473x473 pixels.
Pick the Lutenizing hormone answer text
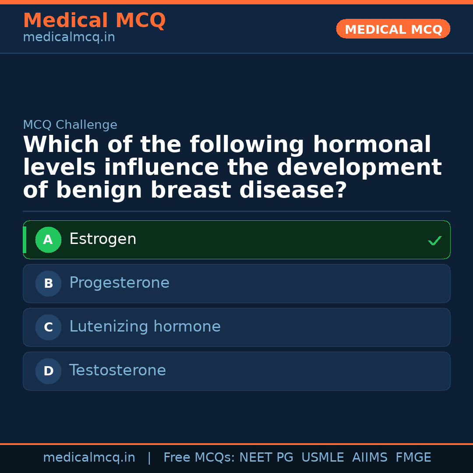point(145,327)
